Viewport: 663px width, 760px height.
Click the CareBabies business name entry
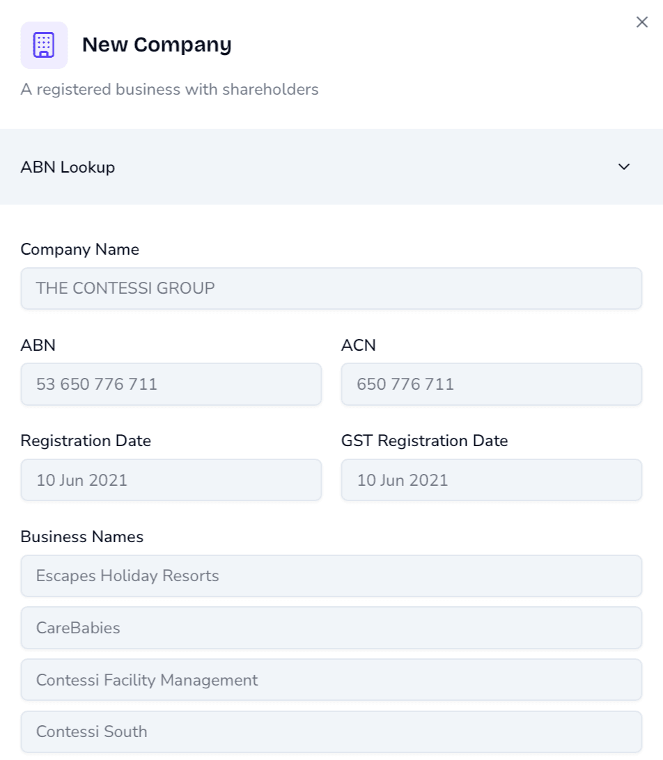click(x=331, y=628)
